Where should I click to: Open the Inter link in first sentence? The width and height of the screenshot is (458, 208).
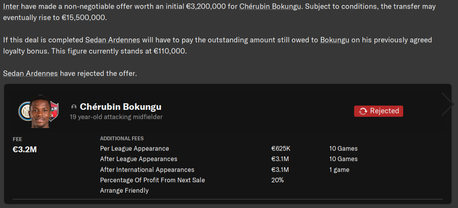tap(10, 8)
